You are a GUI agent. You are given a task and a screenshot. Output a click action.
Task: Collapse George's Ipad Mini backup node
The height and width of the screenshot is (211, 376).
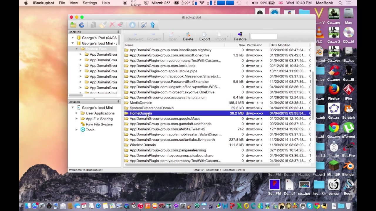(73, 43)
